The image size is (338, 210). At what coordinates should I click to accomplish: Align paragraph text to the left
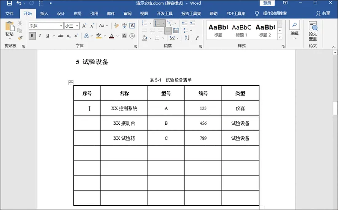[x=145, y=31]
